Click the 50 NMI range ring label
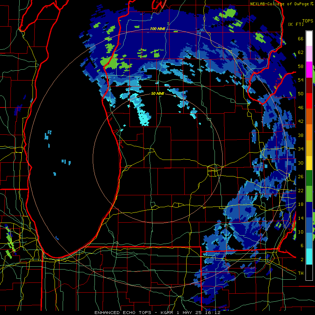315x315 pixels. point(157,93)
